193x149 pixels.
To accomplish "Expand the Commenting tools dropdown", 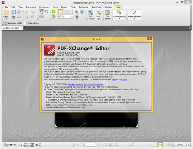I will [119, 19].
